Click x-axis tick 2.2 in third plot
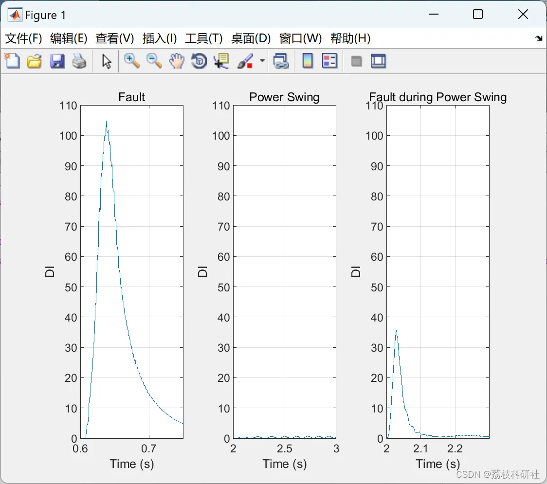 coord(455,449)
